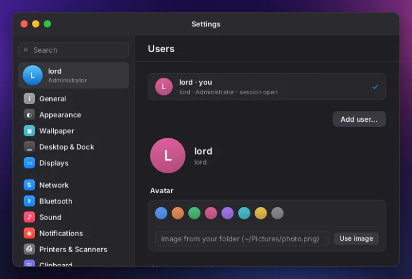Select the gray avatar color

(x=277, y=213)
